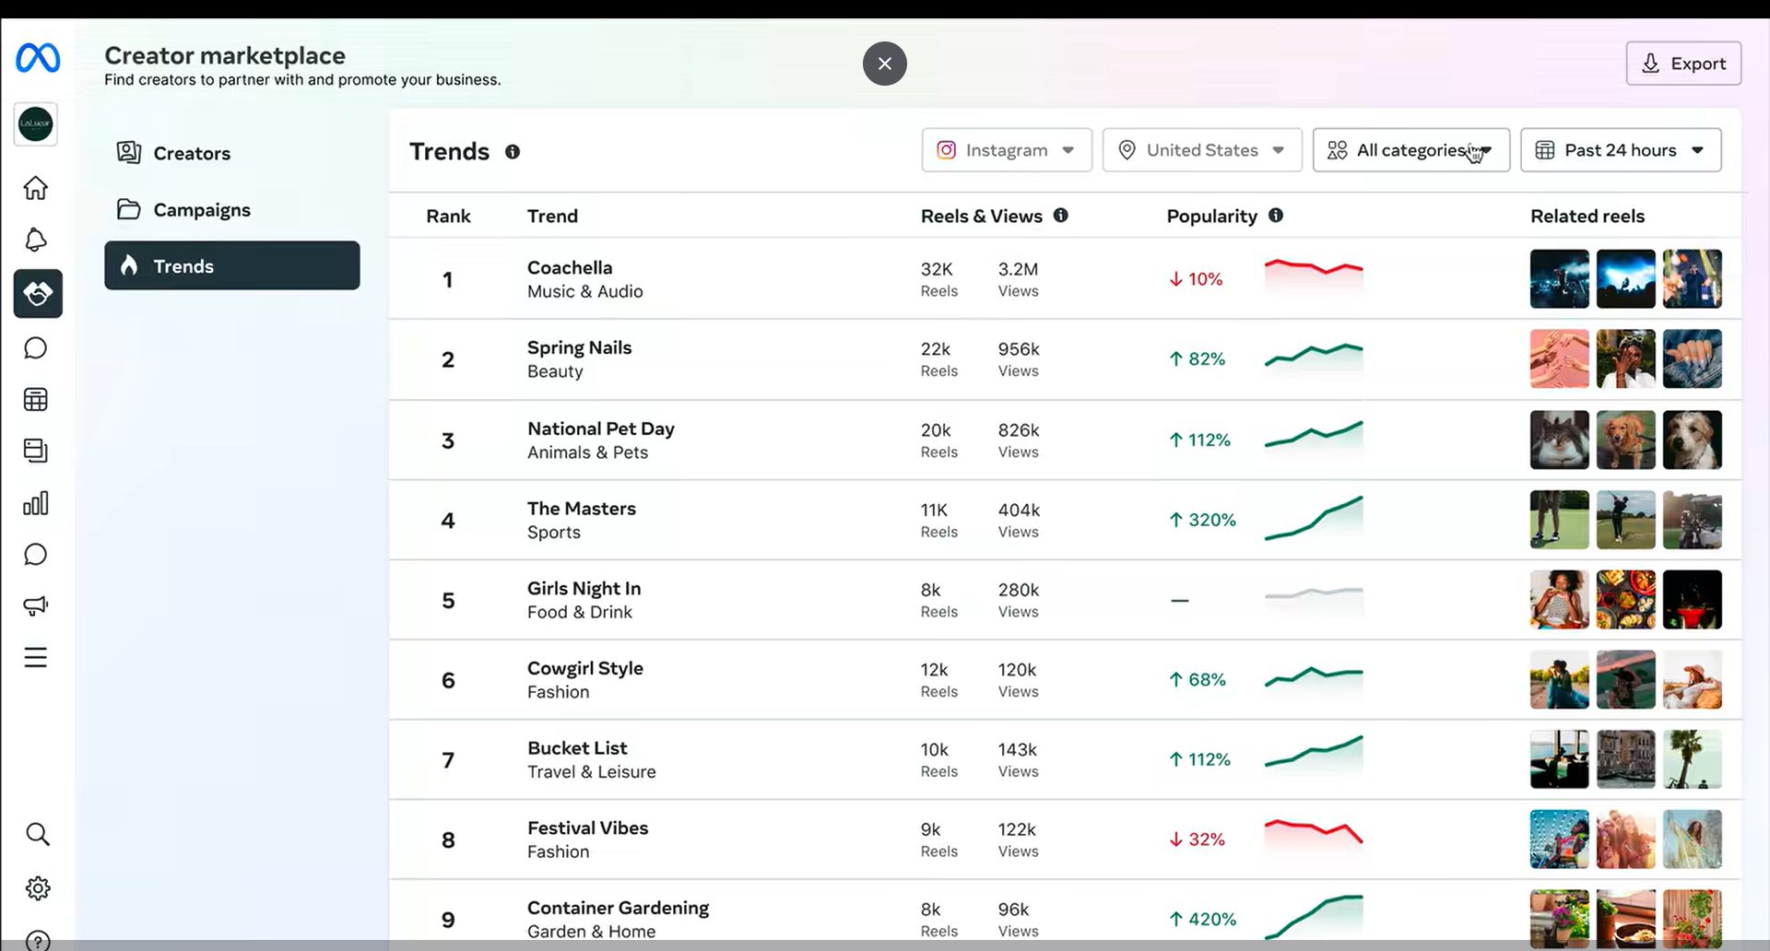Click The Masters popularity sparkline chart
Viewport: 1770px width, 951px height.
(x=1314, y=519)
